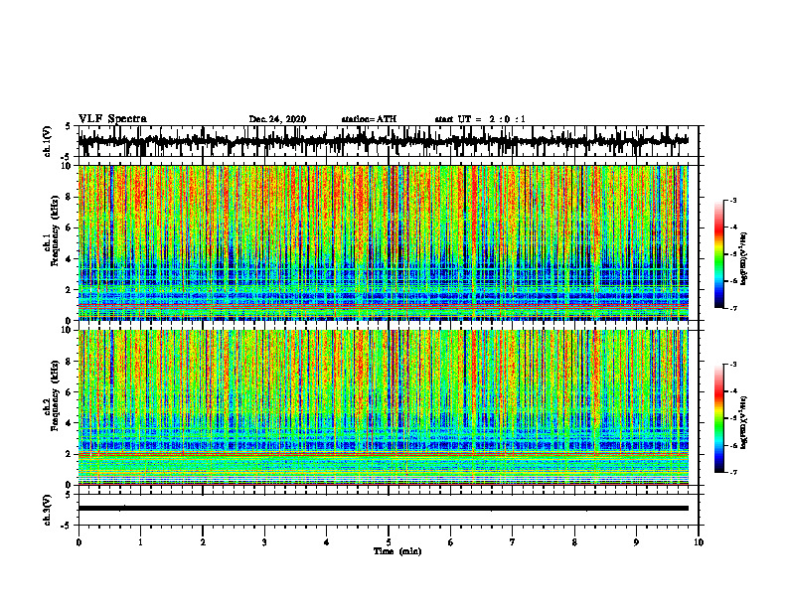Click the "Time (min)" x-axis label
Viewport: 787px width, 608px height.
(397, 551)
